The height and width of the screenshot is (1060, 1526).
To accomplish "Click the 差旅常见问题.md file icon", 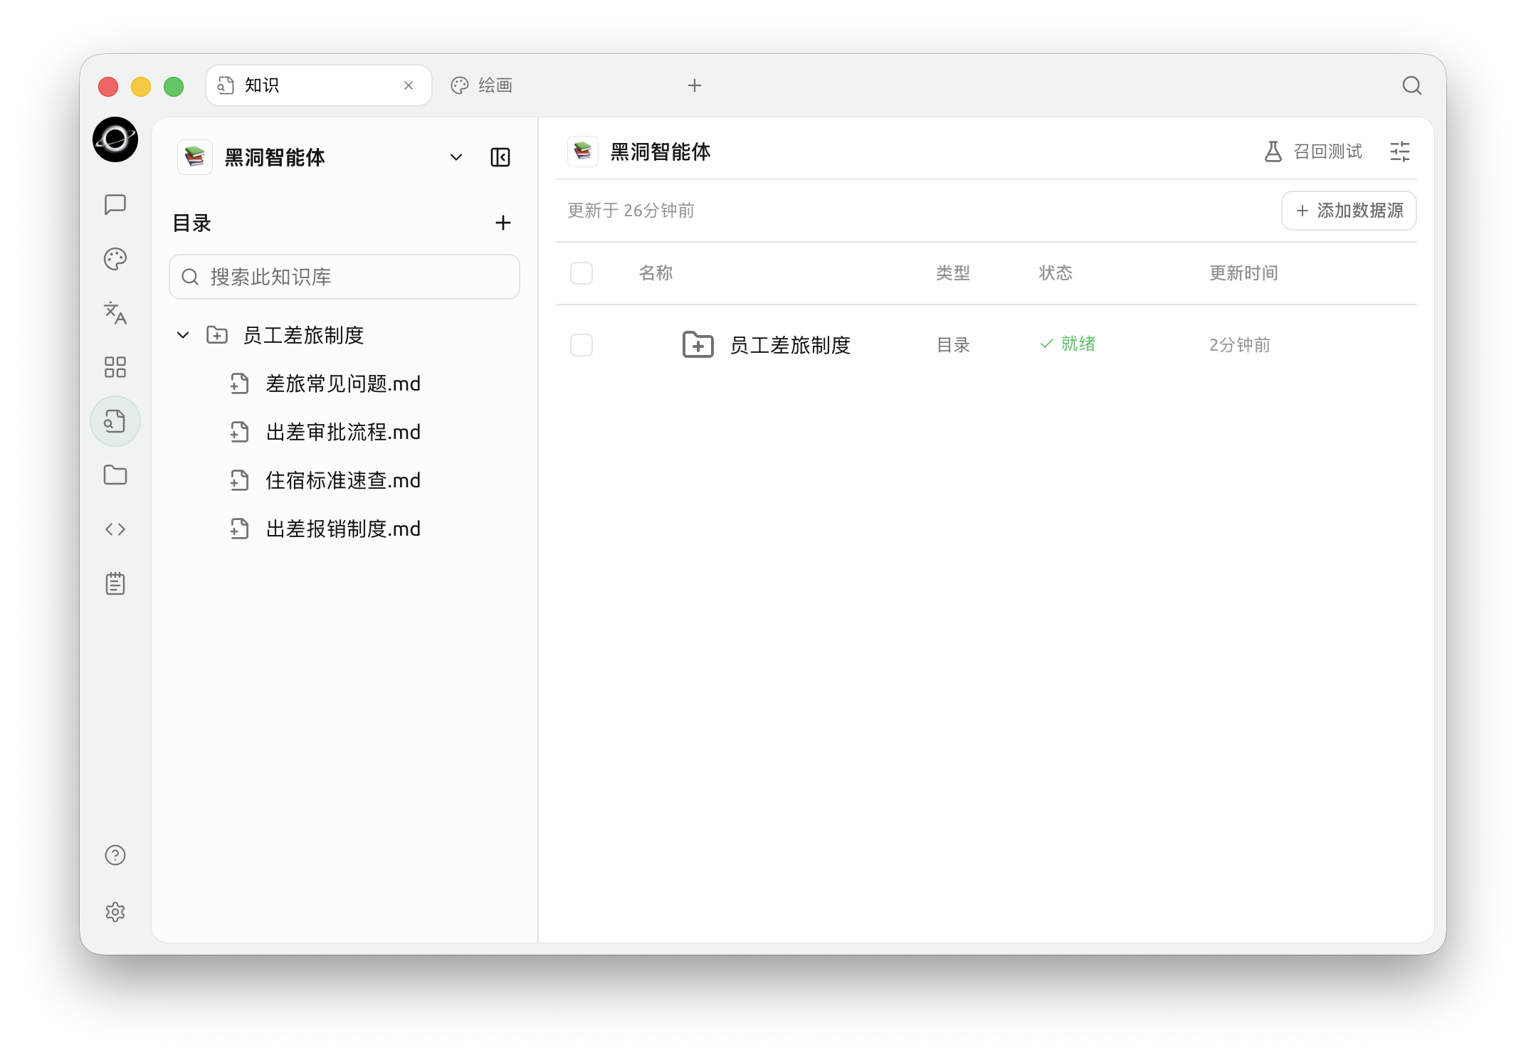I will pos(240,384).
